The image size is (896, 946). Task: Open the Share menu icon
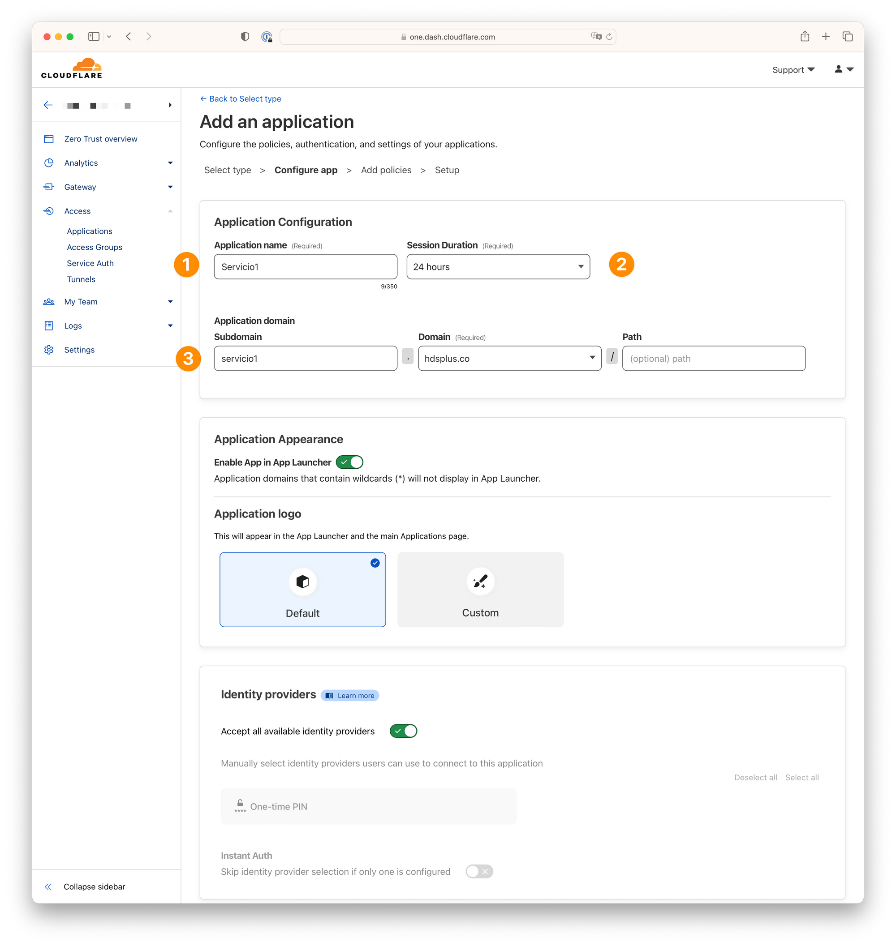pos(805,36)
